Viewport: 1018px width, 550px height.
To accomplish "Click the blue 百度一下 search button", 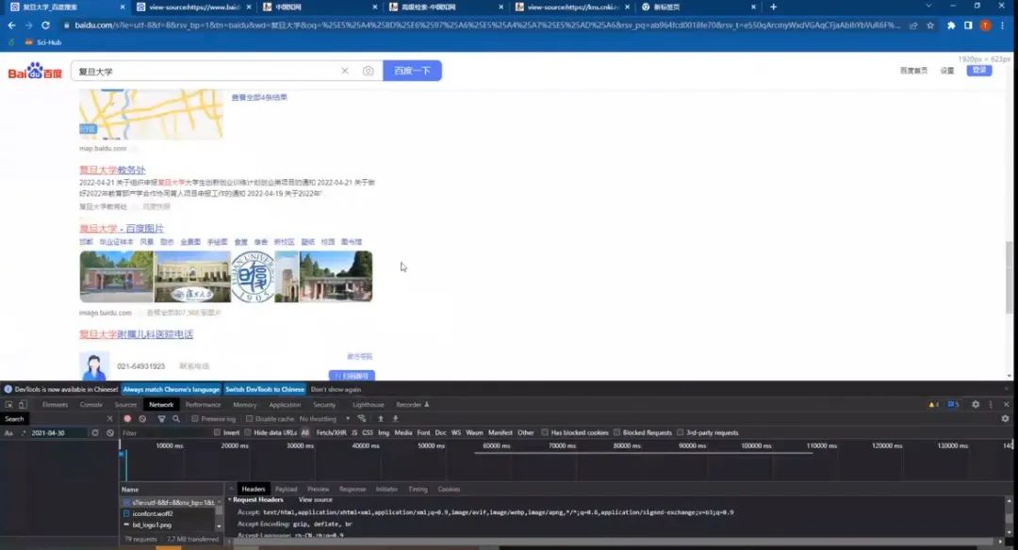I will point(412,71).
